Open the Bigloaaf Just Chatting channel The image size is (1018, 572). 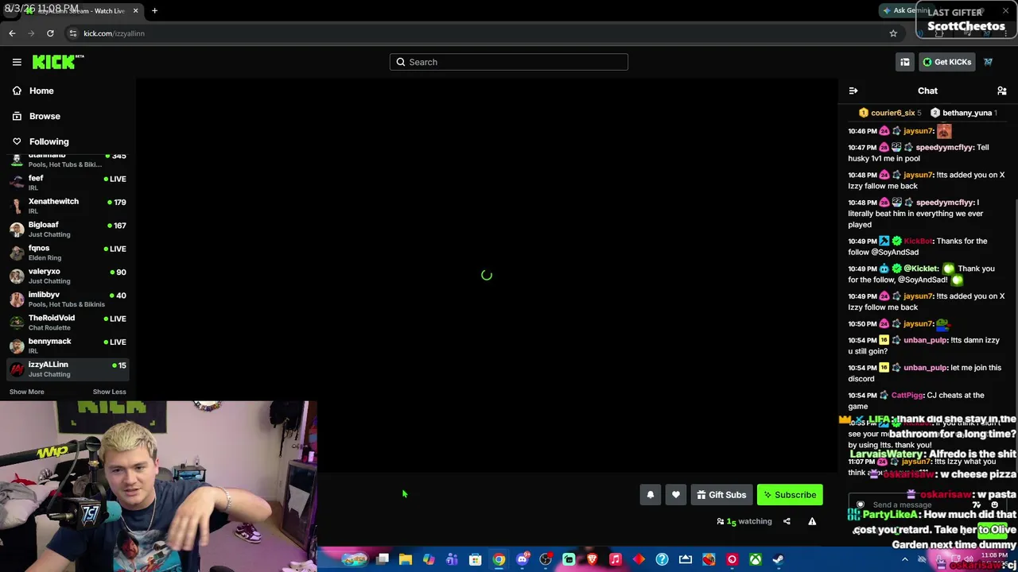pyautogui.click(x=68, y=229)
